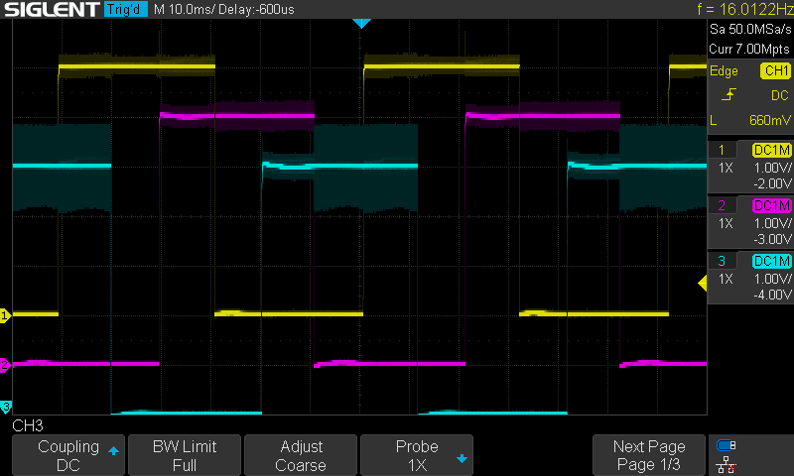Click the Coupling softkey up arrow
Viewport: 794px width, 476px height.
click(x=113, y=450)
